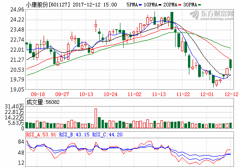Click the 22.81万 volume axis label
The height and width of the screenshot is (167, 239).
[14, 112]
